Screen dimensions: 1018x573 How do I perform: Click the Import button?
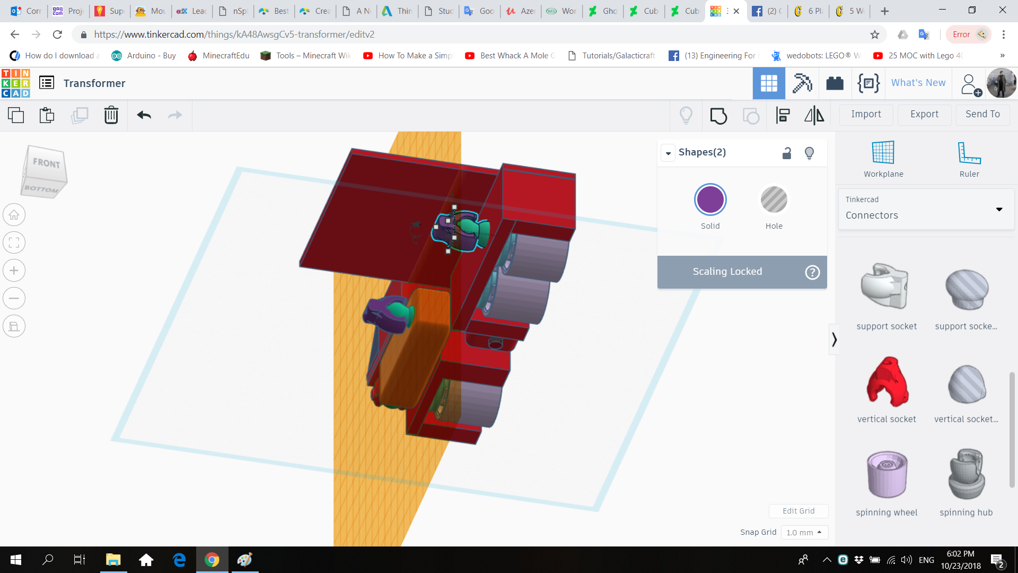865,115
